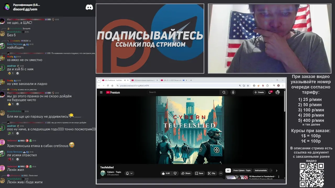Select From Cybern - Topic chip
The image size is (335, 188).
[242, 171]
